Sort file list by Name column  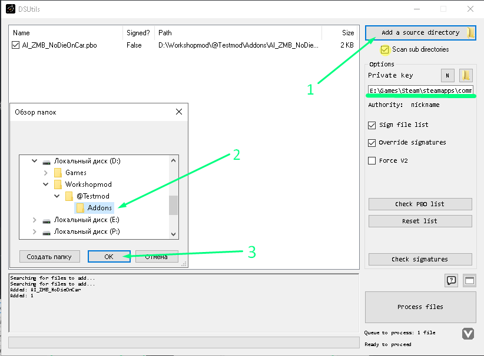tap(66, 33)
